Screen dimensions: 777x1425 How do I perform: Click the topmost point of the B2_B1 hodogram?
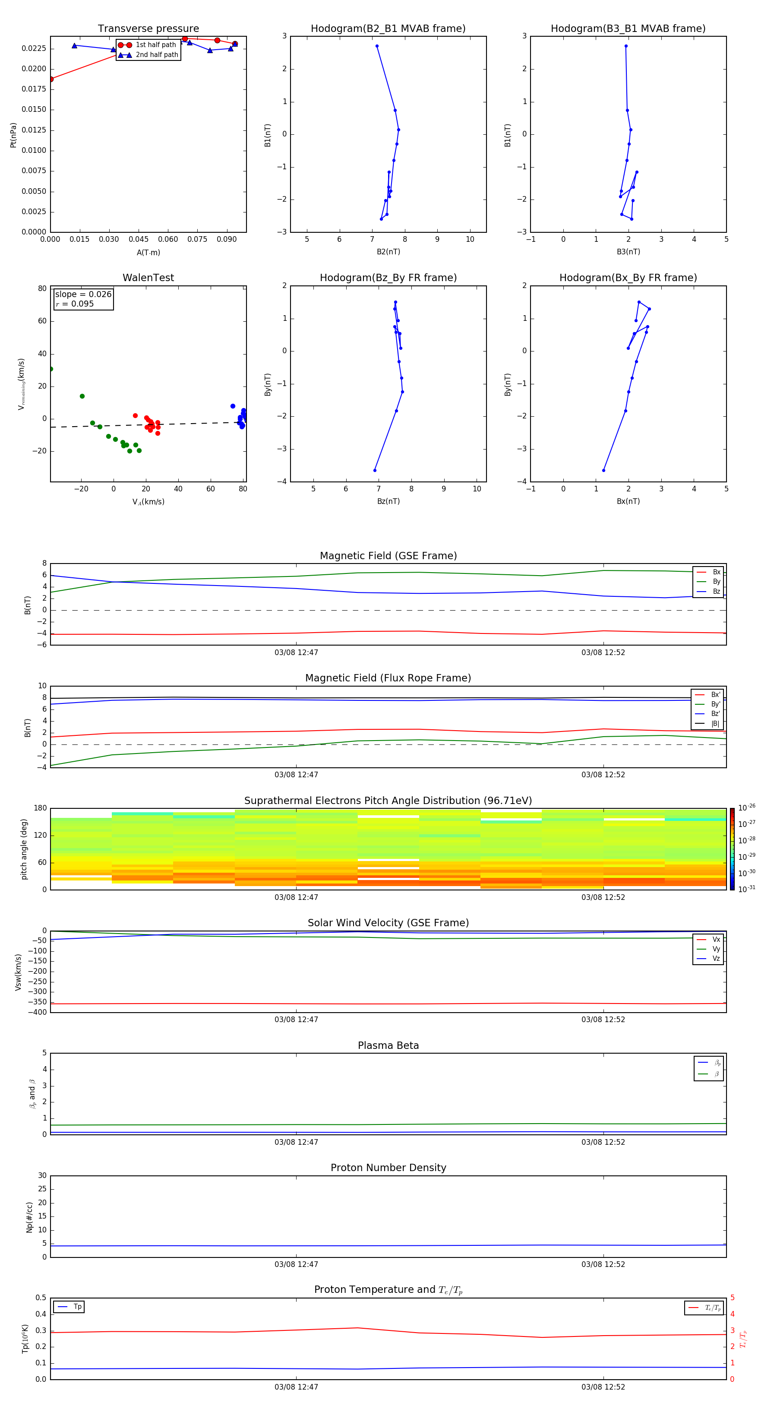pyautogui.click(x=377, y=46)
